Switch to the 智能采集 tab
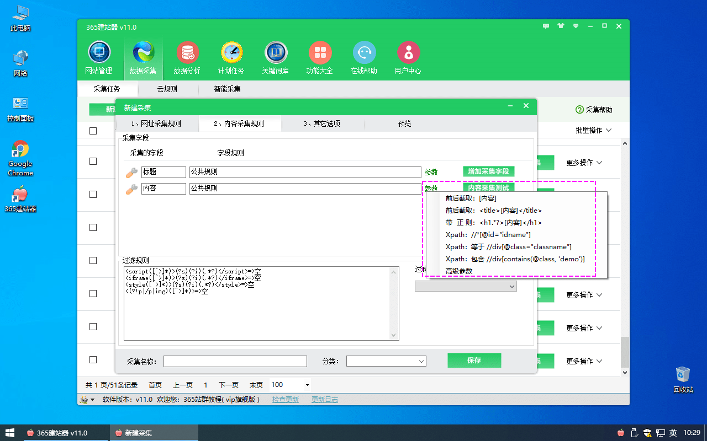 pos(227,89)
